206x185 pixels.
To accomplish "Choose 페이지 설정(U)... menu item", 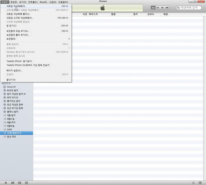I will pos(36,71).
